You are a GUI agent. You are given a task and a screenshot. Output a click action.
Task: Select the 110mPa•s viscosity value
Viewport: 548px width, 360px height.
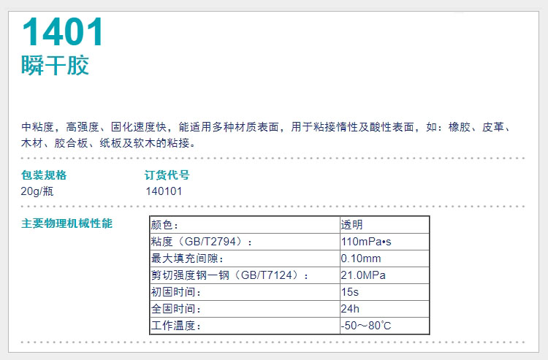click(372, 242)
